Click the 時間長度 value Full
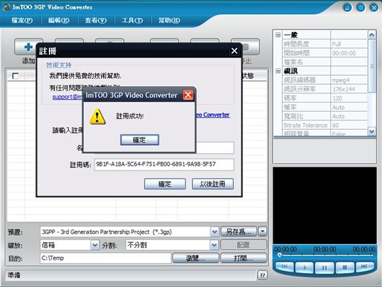 click(x=336, y=44)
